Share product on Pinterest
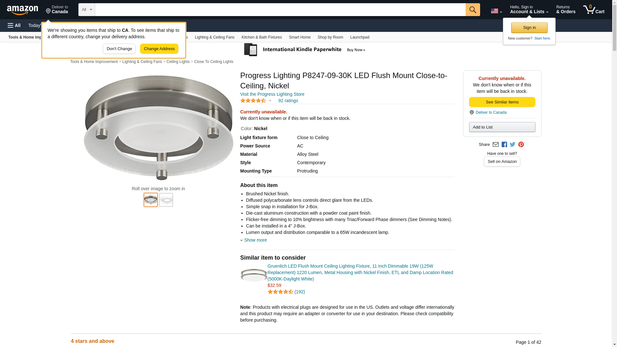 tap(521, 145)
